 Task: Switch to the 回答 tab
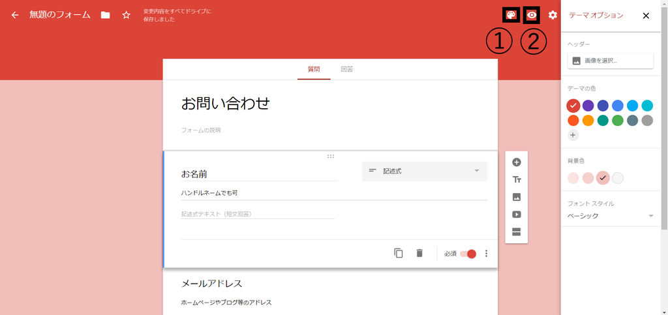point(347,69)
